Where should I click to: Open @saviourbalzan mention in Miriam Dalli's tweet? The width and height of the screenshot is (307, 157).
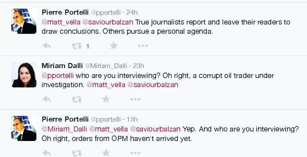point(153,85)
